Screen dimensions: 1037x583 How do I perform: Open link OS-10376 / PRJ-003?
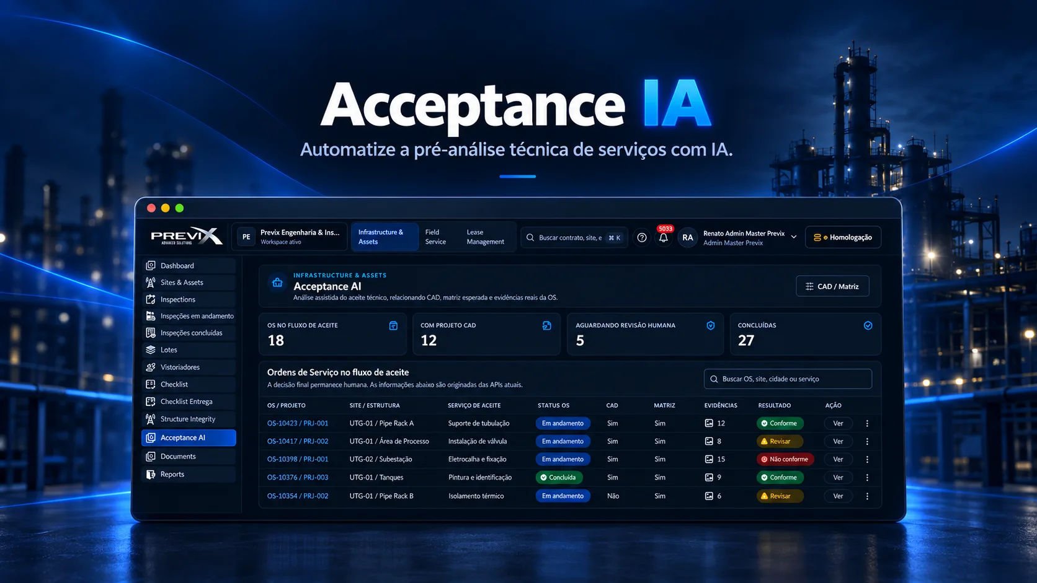point(298,478)
